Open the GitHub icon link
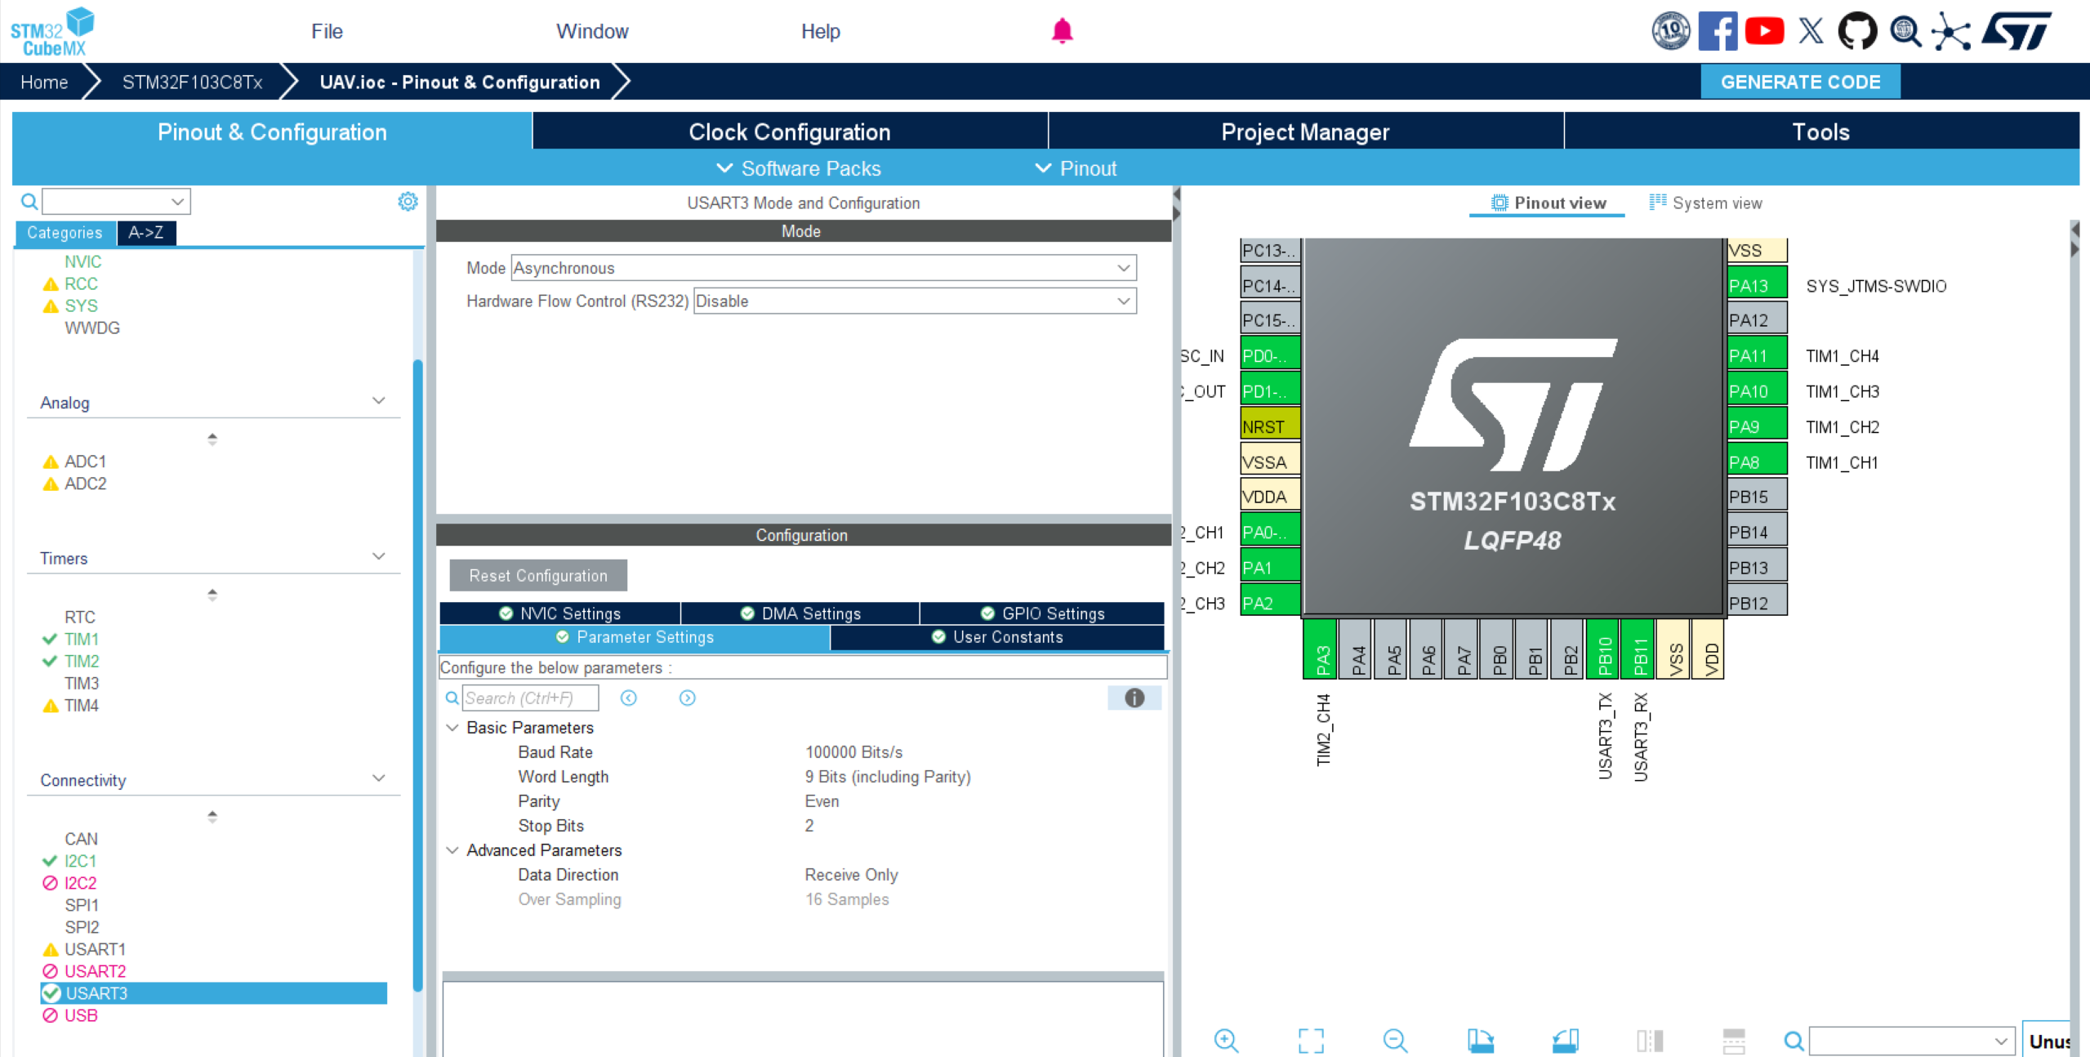 pos(1857,31)
